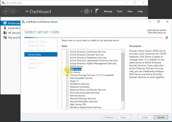The width and height of the screenshot is (172, 122).
Task: Check Active Directory Federation Services
Action: pyautogui.click(x=67, y=58)
